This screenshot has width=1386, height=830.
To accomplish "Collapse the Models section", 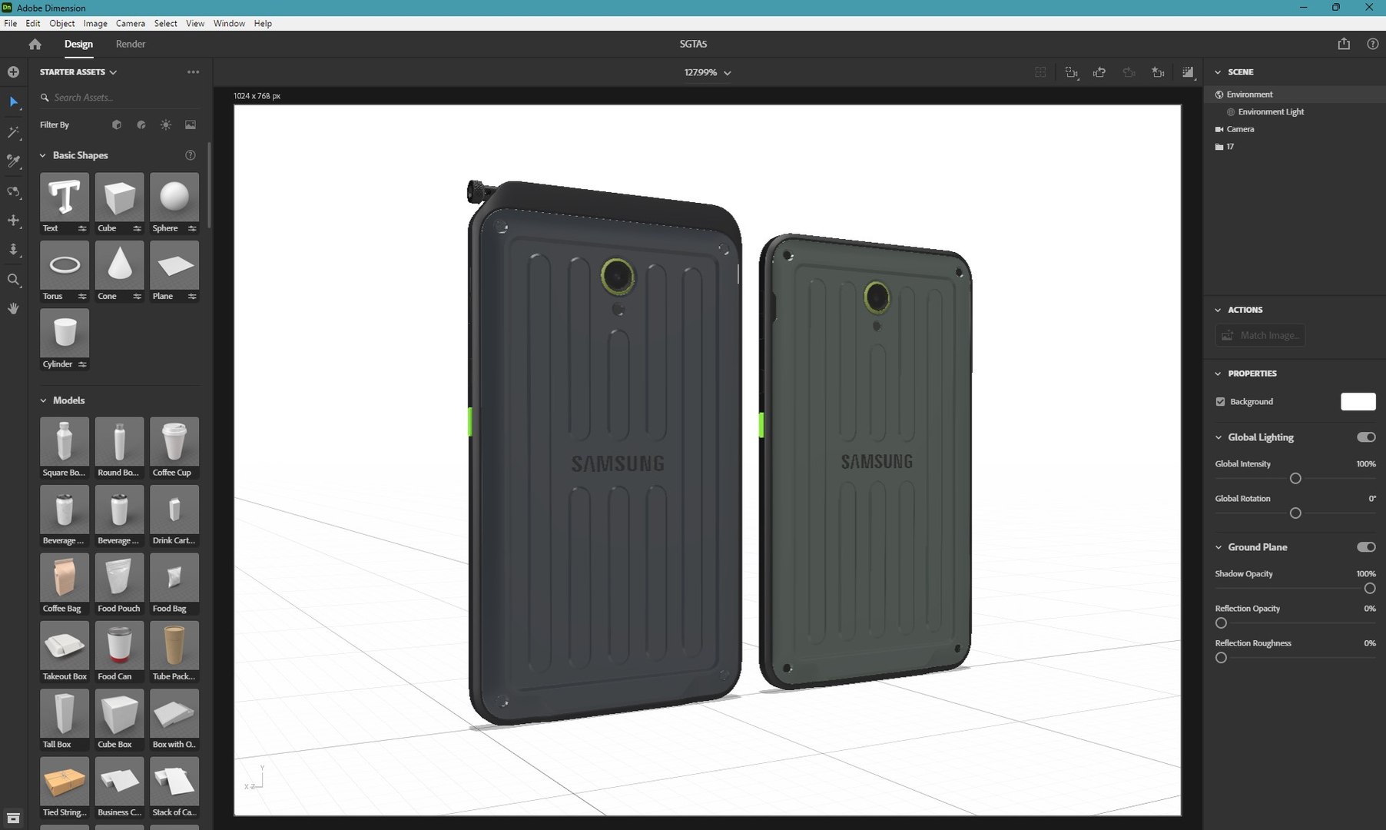I will (43, 400).
